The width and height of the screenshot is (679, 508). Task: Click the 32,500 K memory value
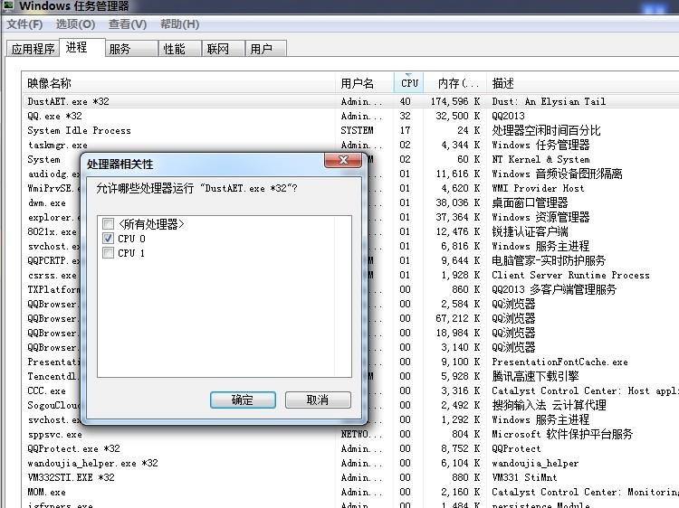458,116
